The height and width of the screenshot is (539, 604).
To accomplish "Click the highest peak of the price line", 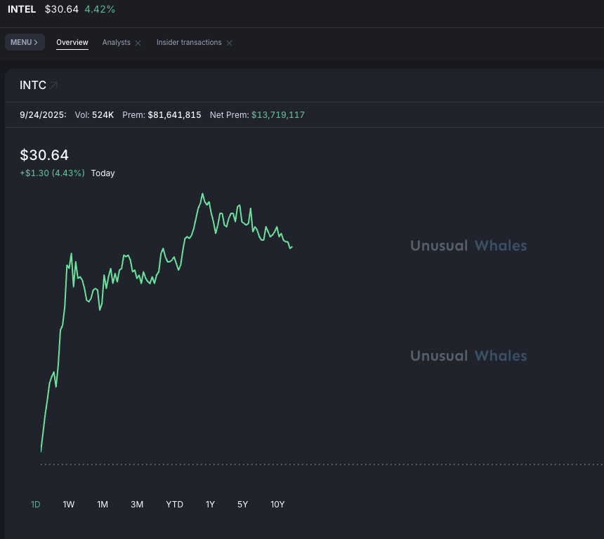I will pos(202,194).
